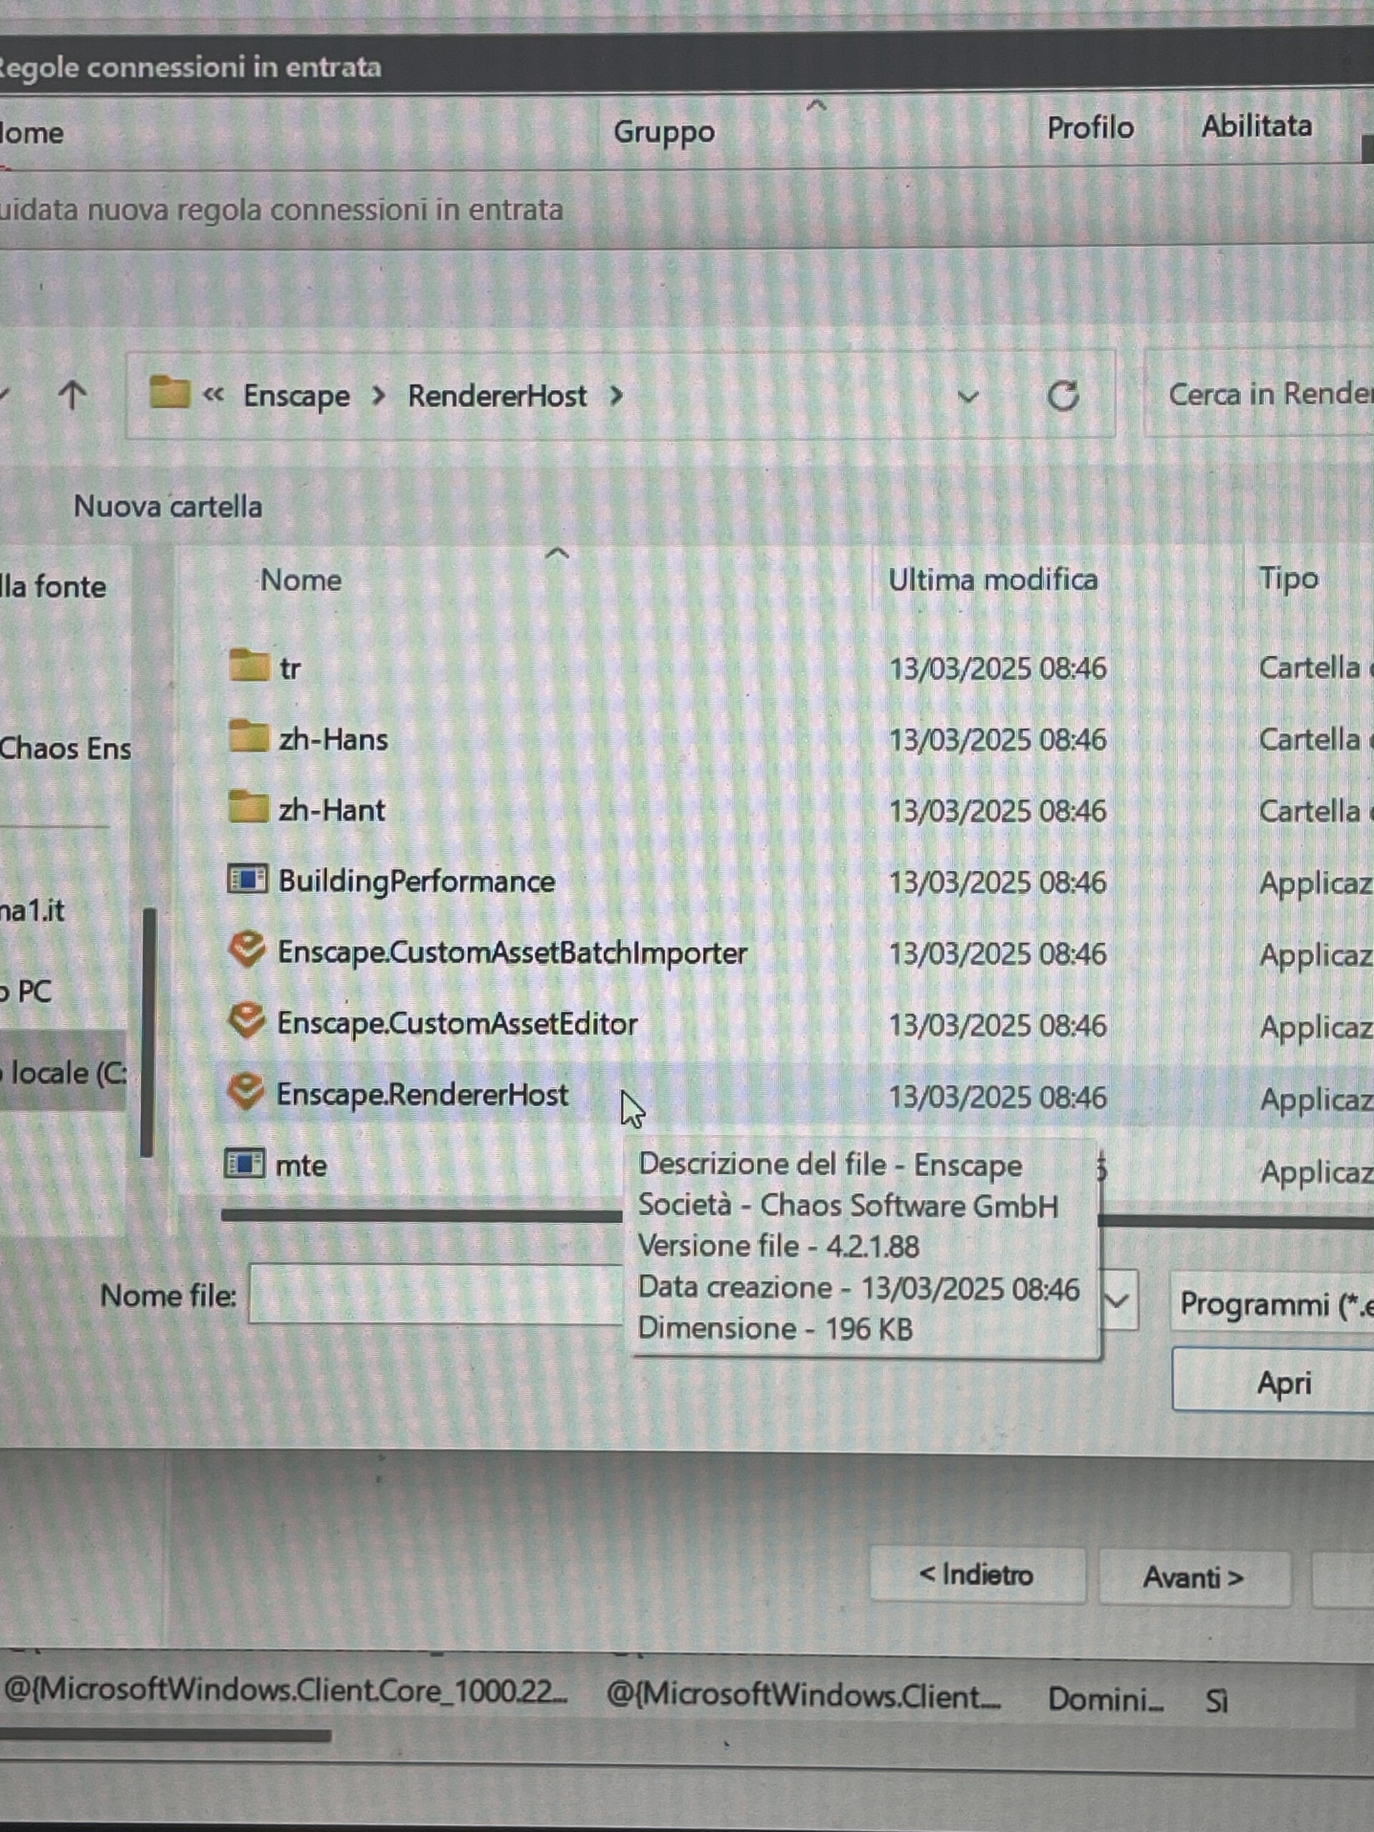Create a Nuova cartella

(x=167, y=506)
